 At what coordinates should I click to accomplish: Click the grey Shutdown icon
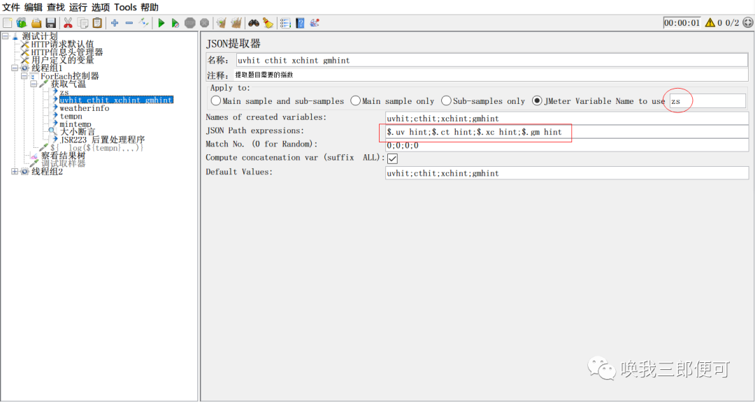pyautogui.click(x=204, y=22)
